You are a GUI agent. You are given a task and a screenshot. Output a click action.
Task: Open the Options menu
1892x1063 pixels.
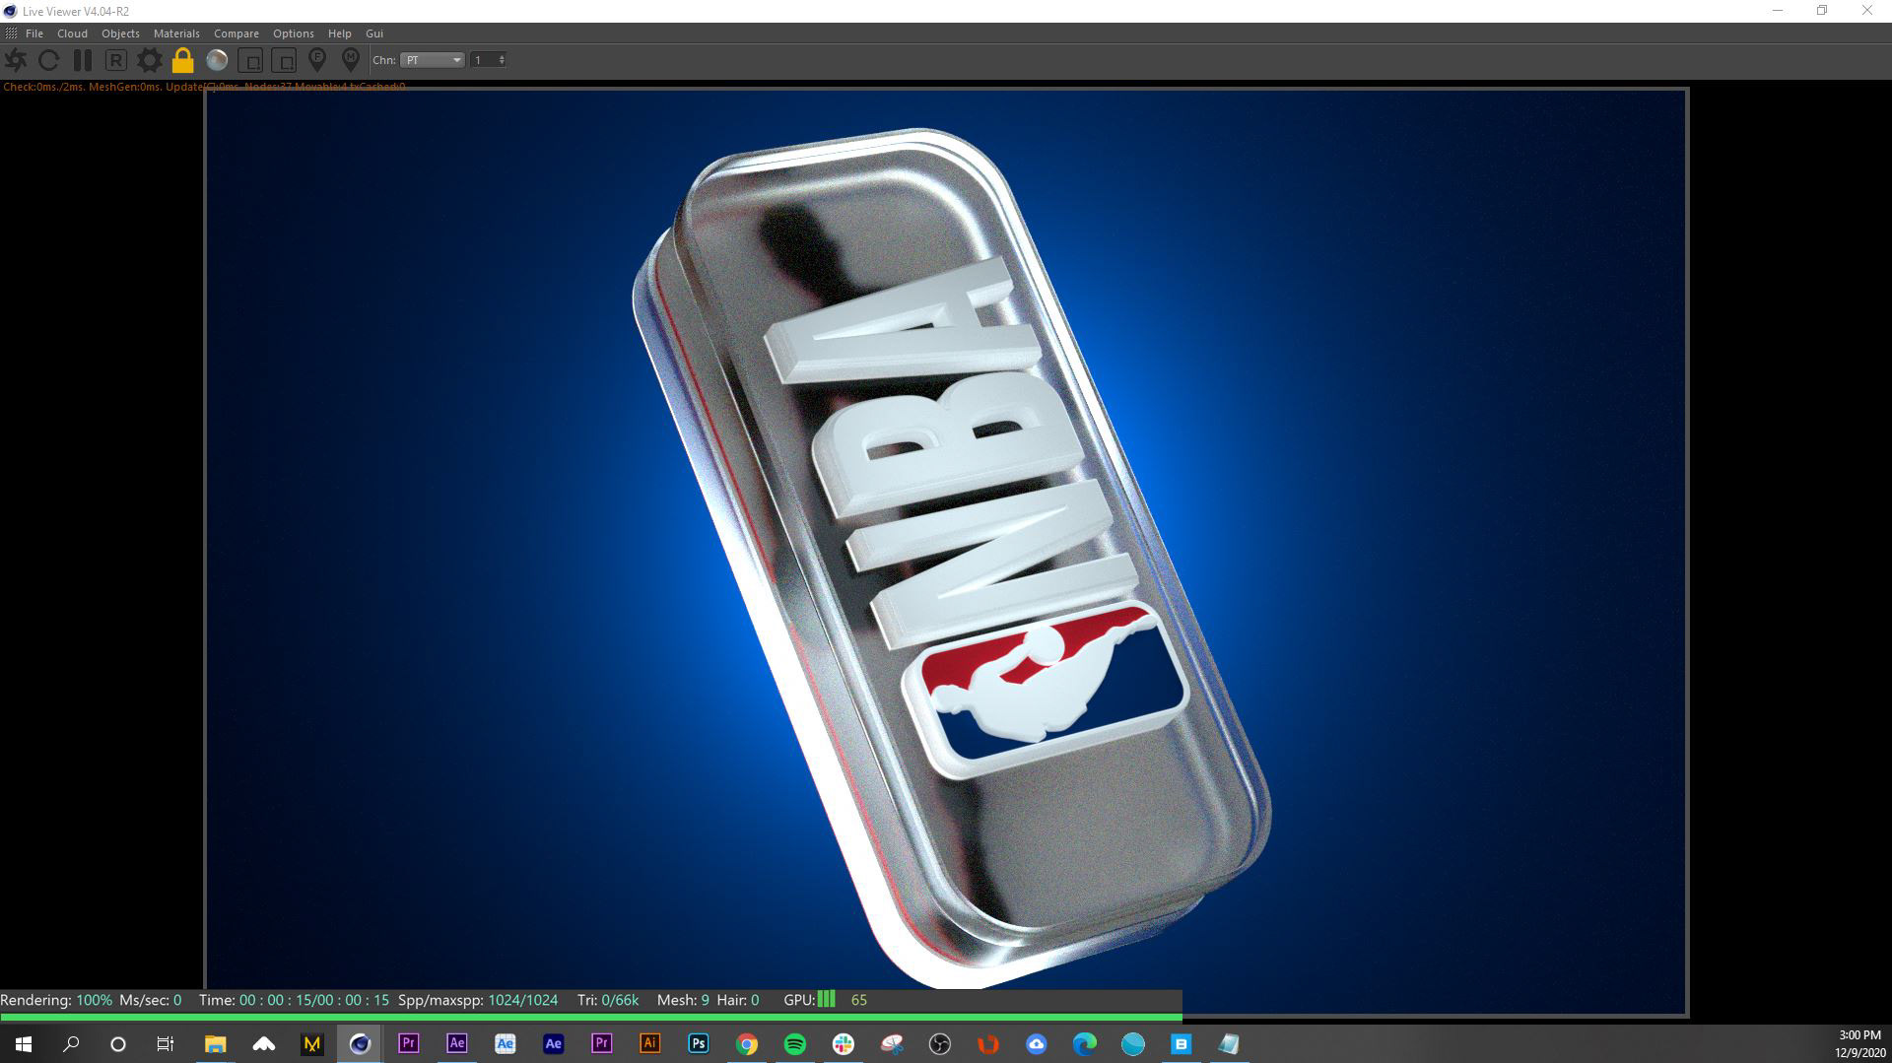coord(294,33)
